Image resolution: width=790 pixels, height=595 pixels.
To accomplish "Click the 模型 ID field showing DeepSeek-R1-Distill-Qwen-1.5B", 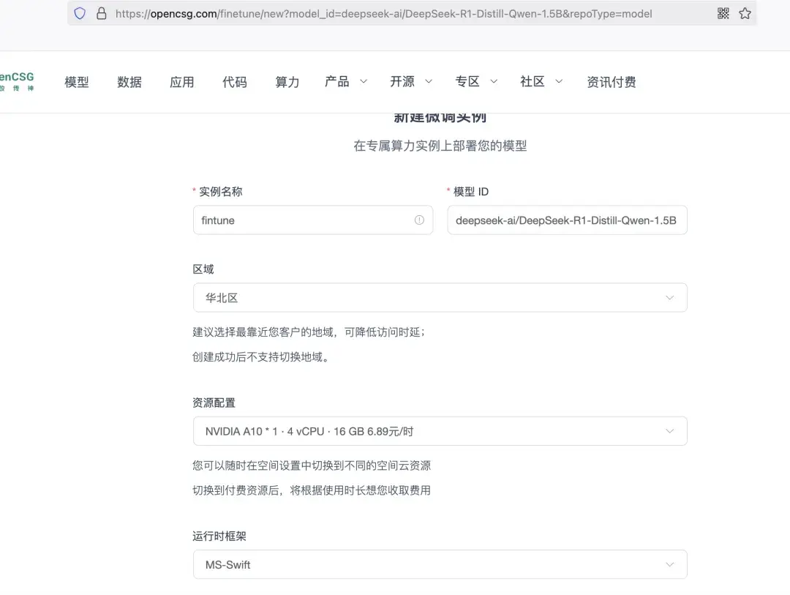I will (567, 220).
